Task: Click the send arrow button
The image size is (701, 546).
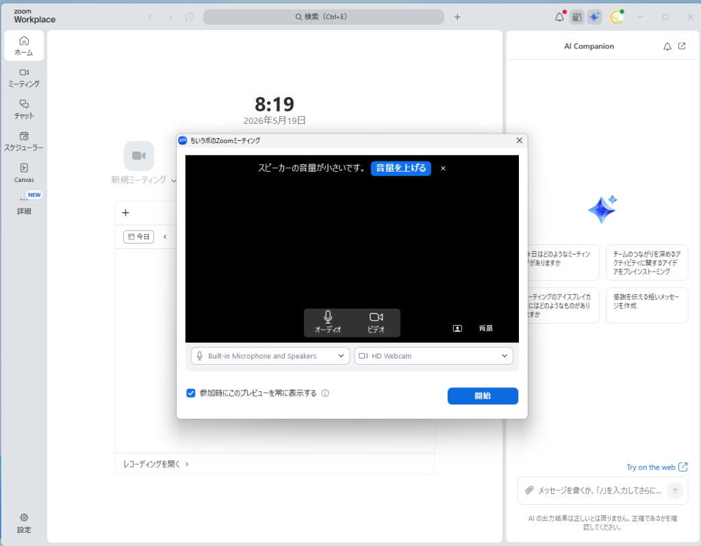Action: 675,491
